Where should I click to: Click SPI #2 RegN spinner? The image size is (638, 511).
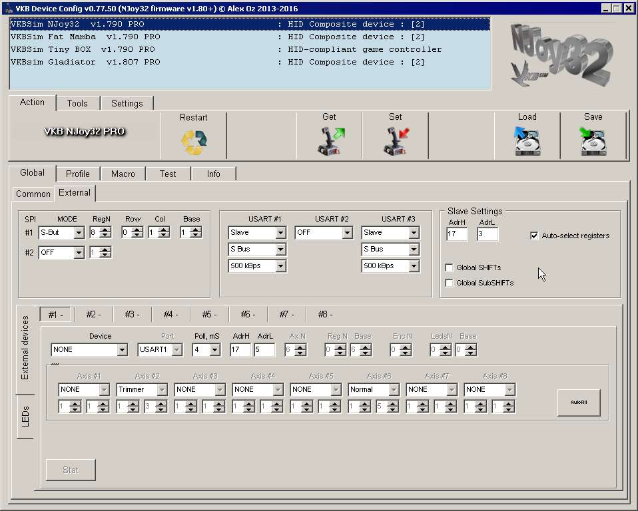click(101, 252)
